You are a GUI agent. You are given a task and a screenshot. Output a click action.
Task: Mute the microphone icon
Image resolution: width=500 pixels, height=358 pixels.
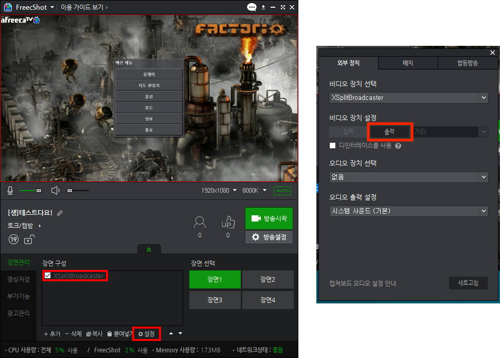point(10,191)
